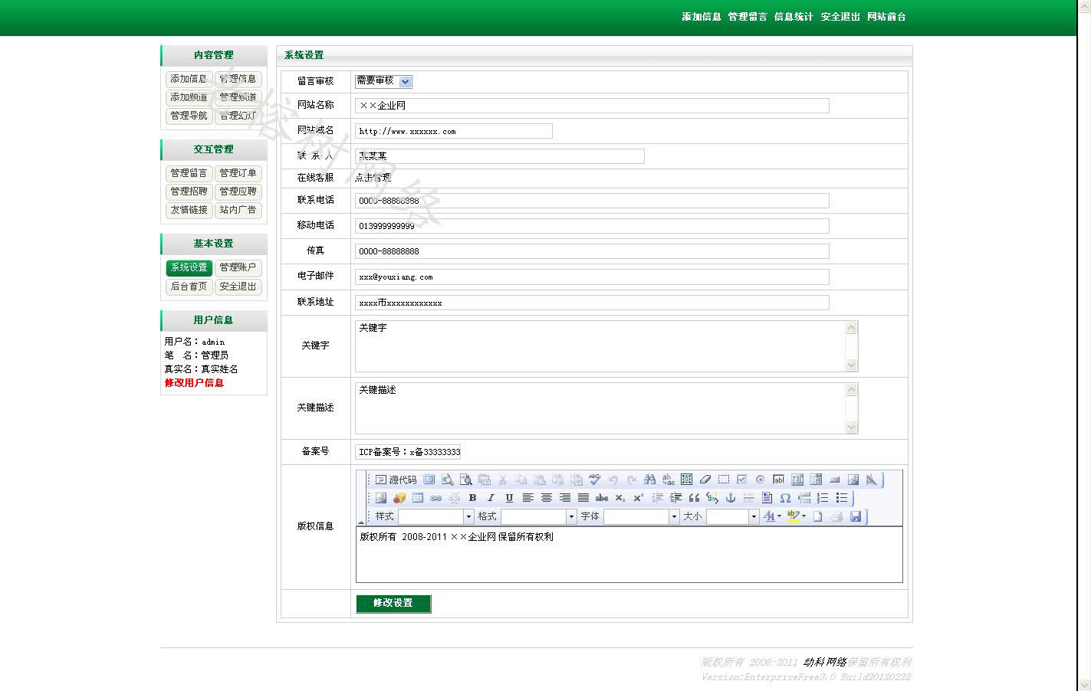1091x691 pixels.
Task: Open the background highlight color picker
Action: pos(796,516)
